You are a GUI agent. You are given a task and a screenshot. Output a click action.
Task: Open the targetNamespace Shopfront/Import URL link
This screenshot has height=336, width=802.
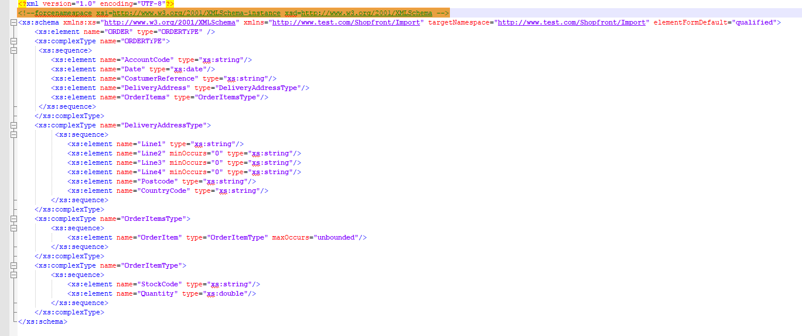pyautogui.click(x=572, y=23)
